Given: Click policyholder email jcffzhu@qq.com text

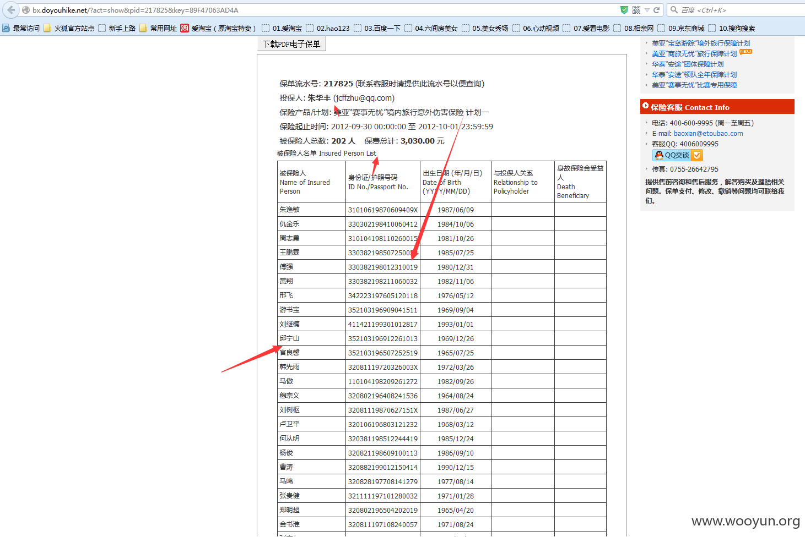Looking at the screenshot, I should coord(364,98).
